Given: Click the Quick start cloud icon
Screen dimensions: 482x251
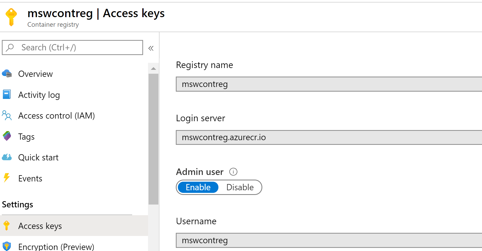Looking at the screenshot, I should coord(7,157).
